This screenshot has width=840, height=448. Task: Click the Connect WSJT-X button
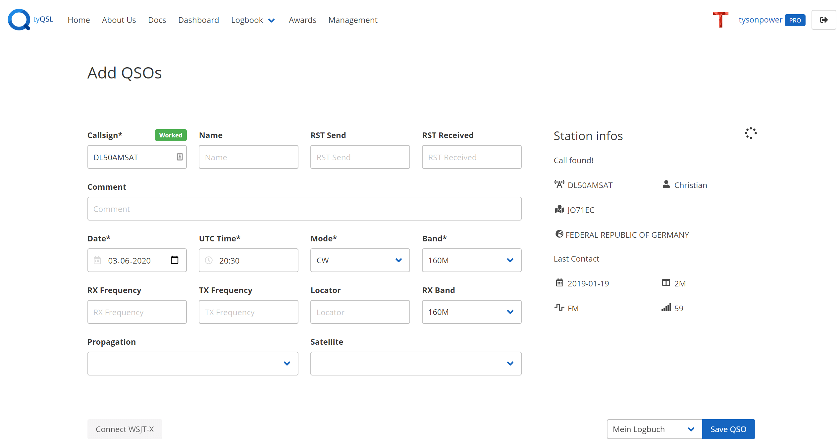(125, 429)
